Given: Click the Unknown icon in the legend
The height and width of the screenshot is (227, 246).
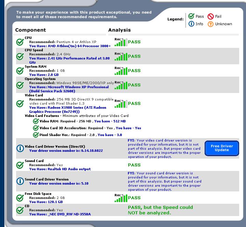Looking at the screenshot, I should click(x=210, y=24).
